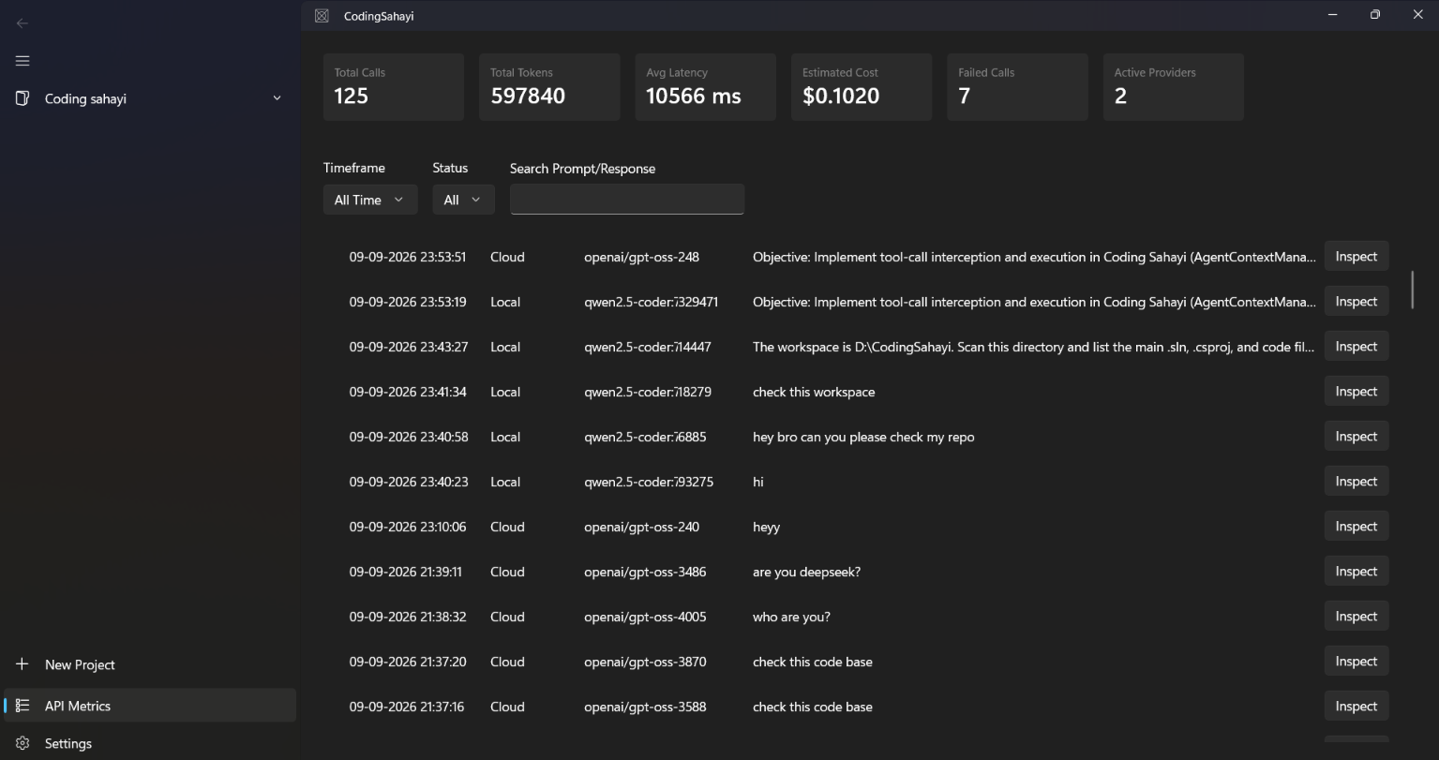Viewport: 1439px width, 760px height.
Task: Click the Total Calls 125 card
Action: (394, 86)
